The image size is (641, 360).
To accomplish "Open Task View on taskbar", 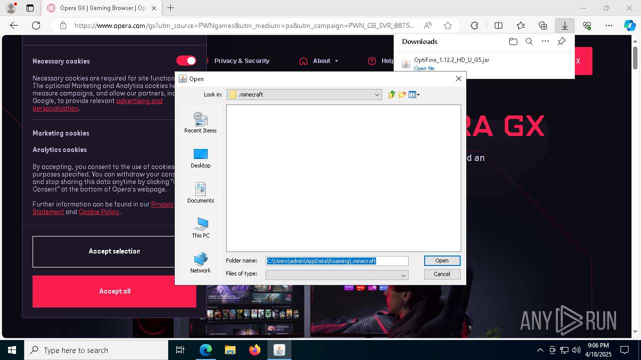I will [181, 350].
